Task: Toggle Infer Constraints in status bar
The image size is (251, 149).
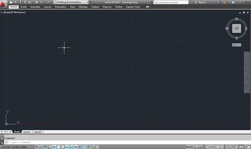Action: (x=37, y=147)
